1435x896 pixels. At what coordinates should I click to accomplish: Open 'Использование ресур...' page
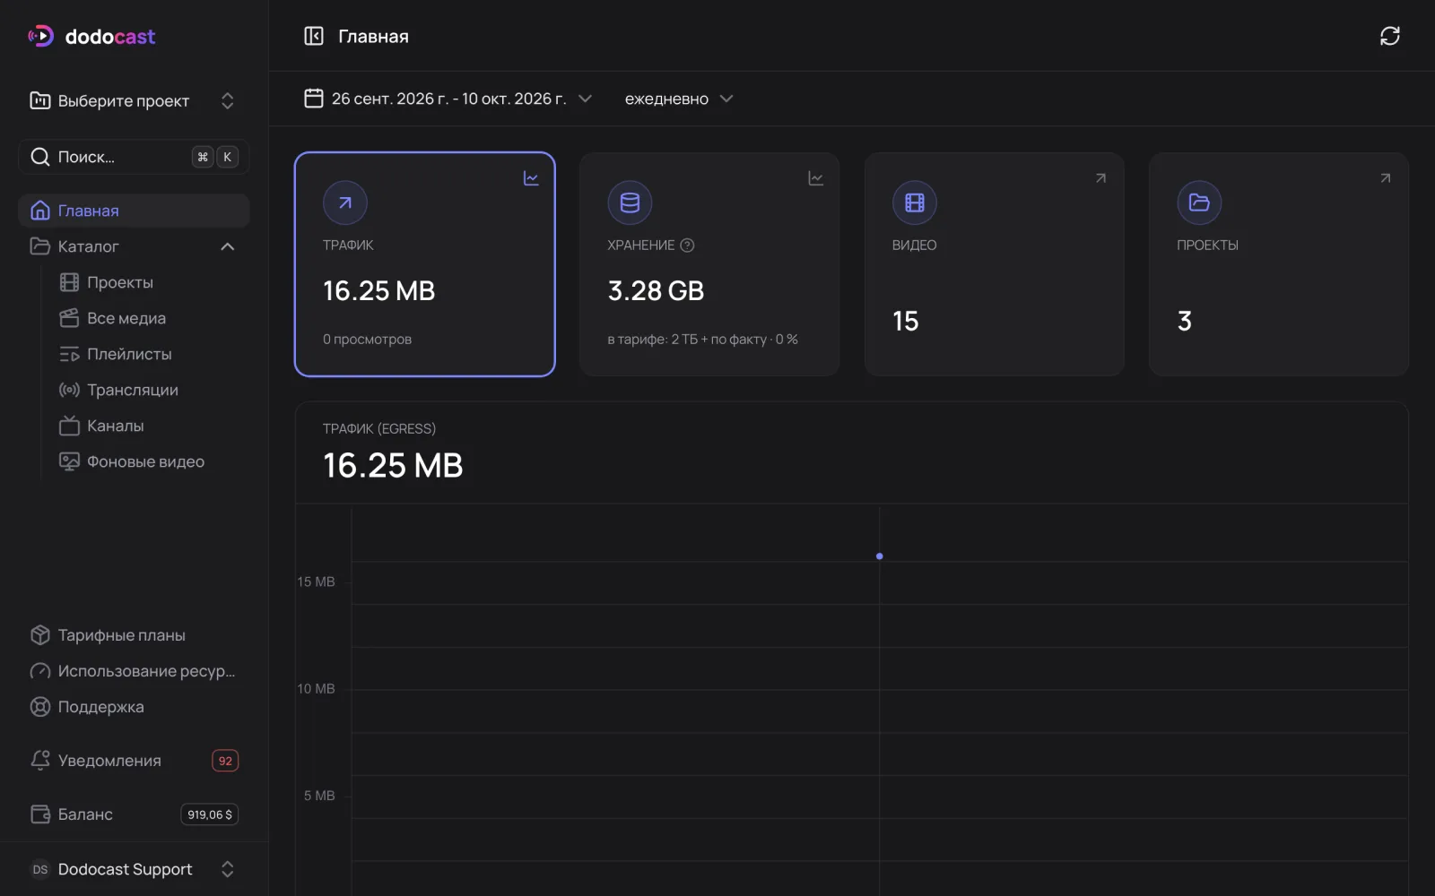[x=134, y=671]
